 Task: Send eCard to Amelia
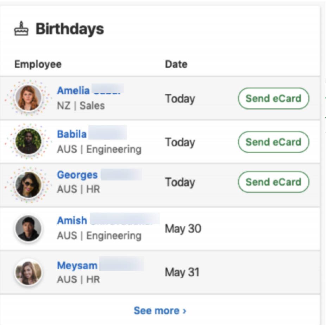(x=273, y=98)
